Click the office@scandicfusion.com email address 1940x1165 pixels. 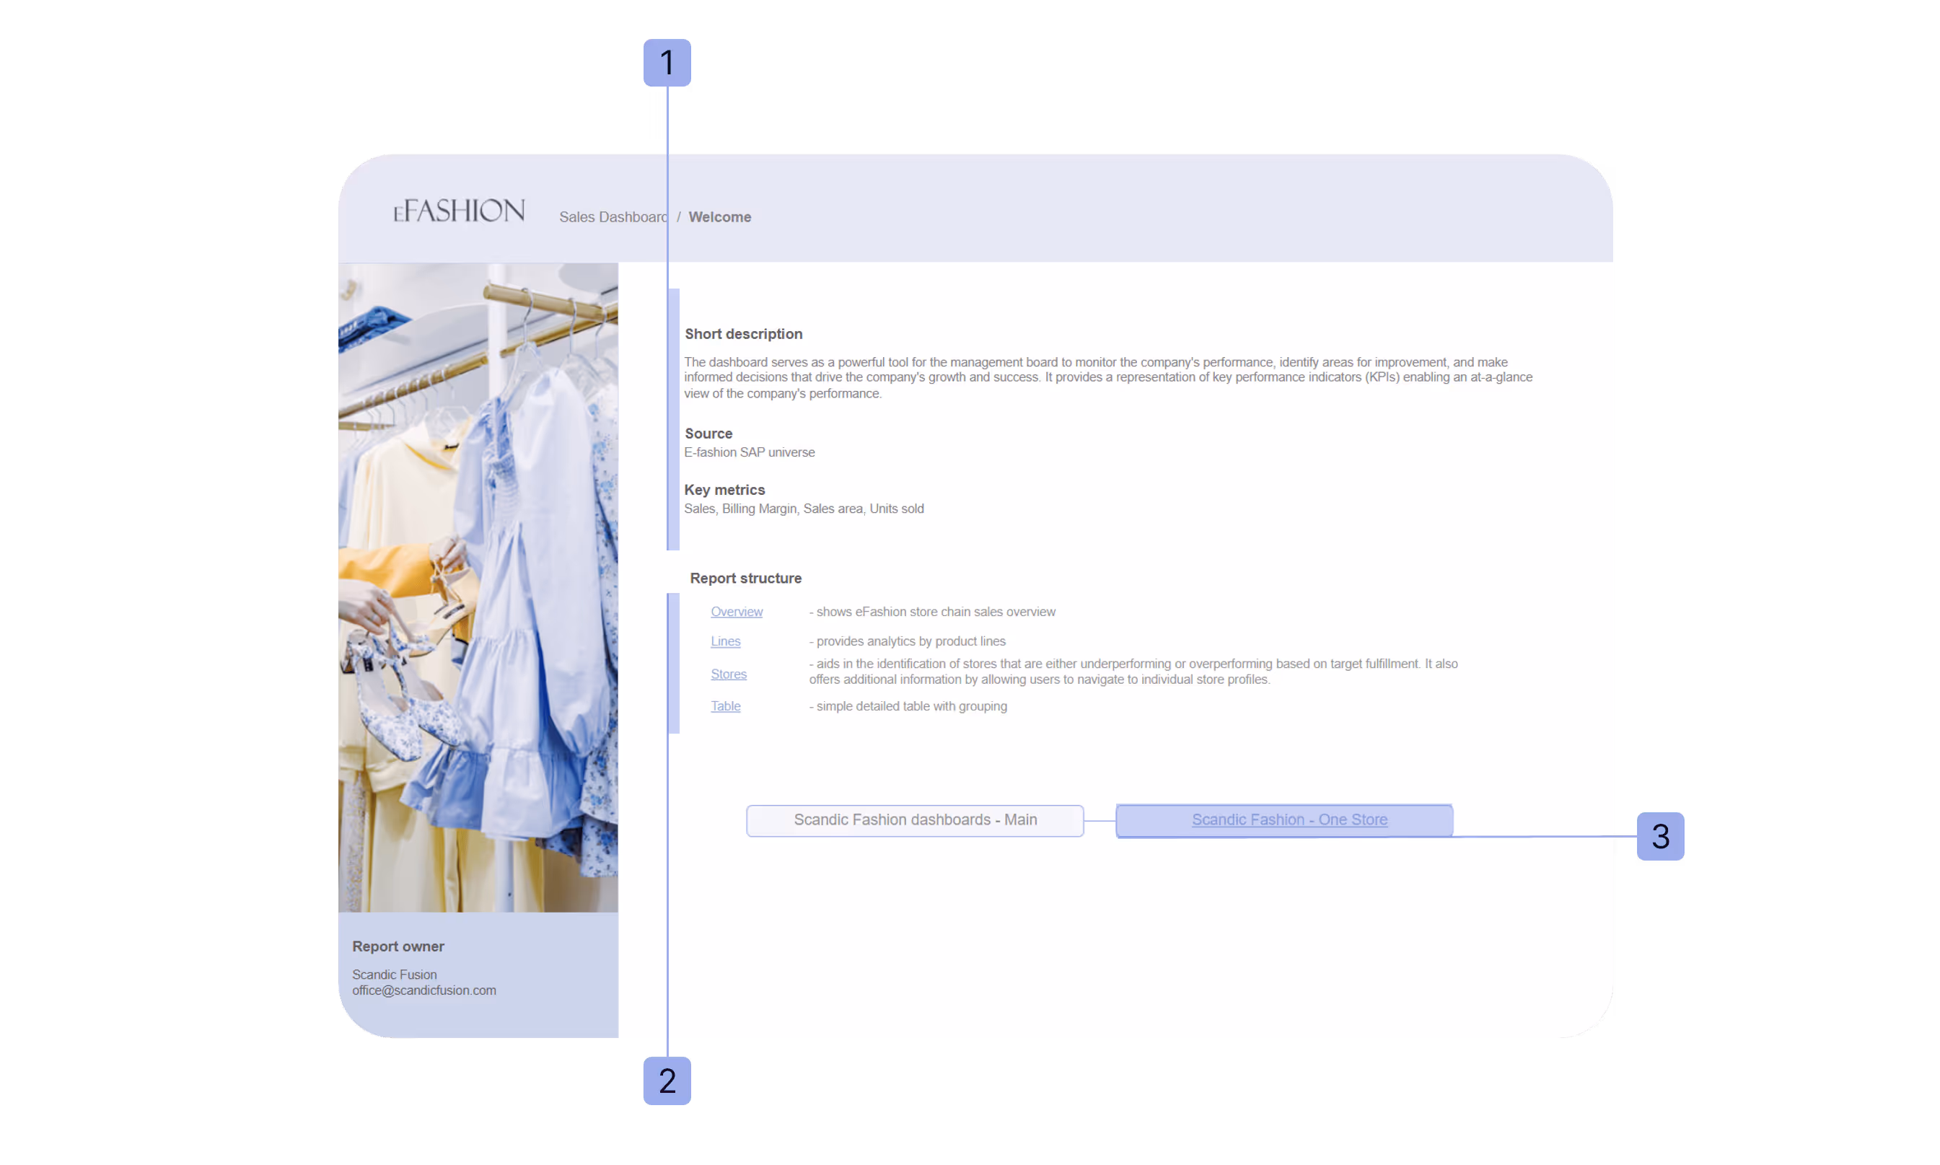pyautogui.click(x=424, y=990)
